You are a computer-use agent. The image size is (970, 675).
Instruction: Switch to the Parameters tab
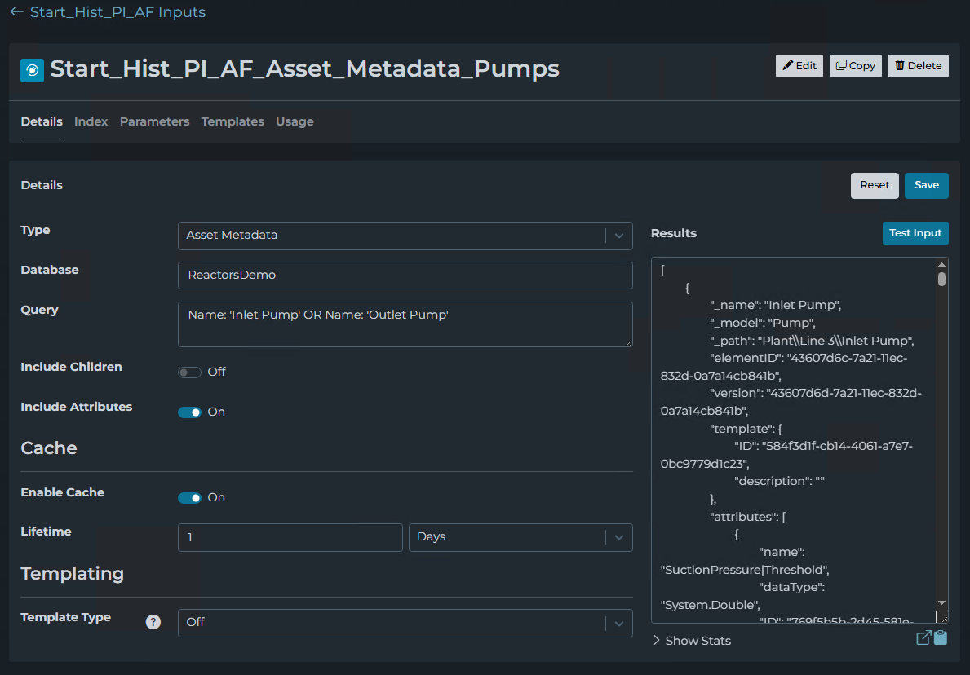[x=154, y=121]
